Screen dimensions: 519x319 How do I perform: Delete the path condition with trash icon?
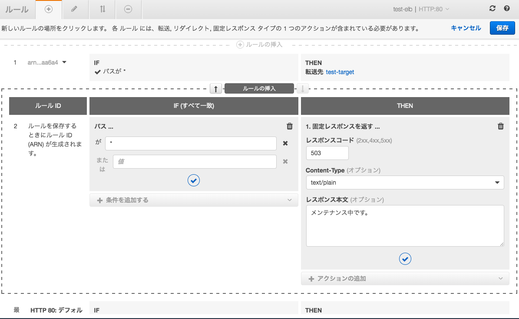(x=290, y=126)
